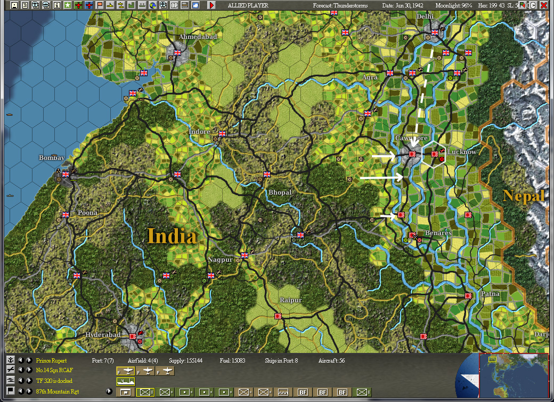Go to next air group after No.14 Sqn

tap(29, 370)
